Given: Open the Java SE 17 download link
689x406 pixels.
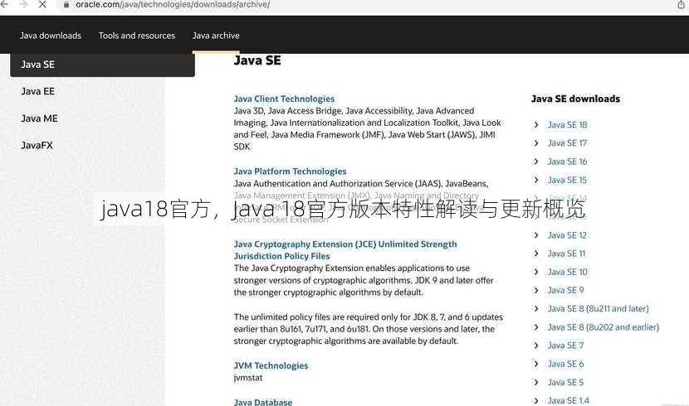Looking at the screenshot, I should (x=567, y=143).
